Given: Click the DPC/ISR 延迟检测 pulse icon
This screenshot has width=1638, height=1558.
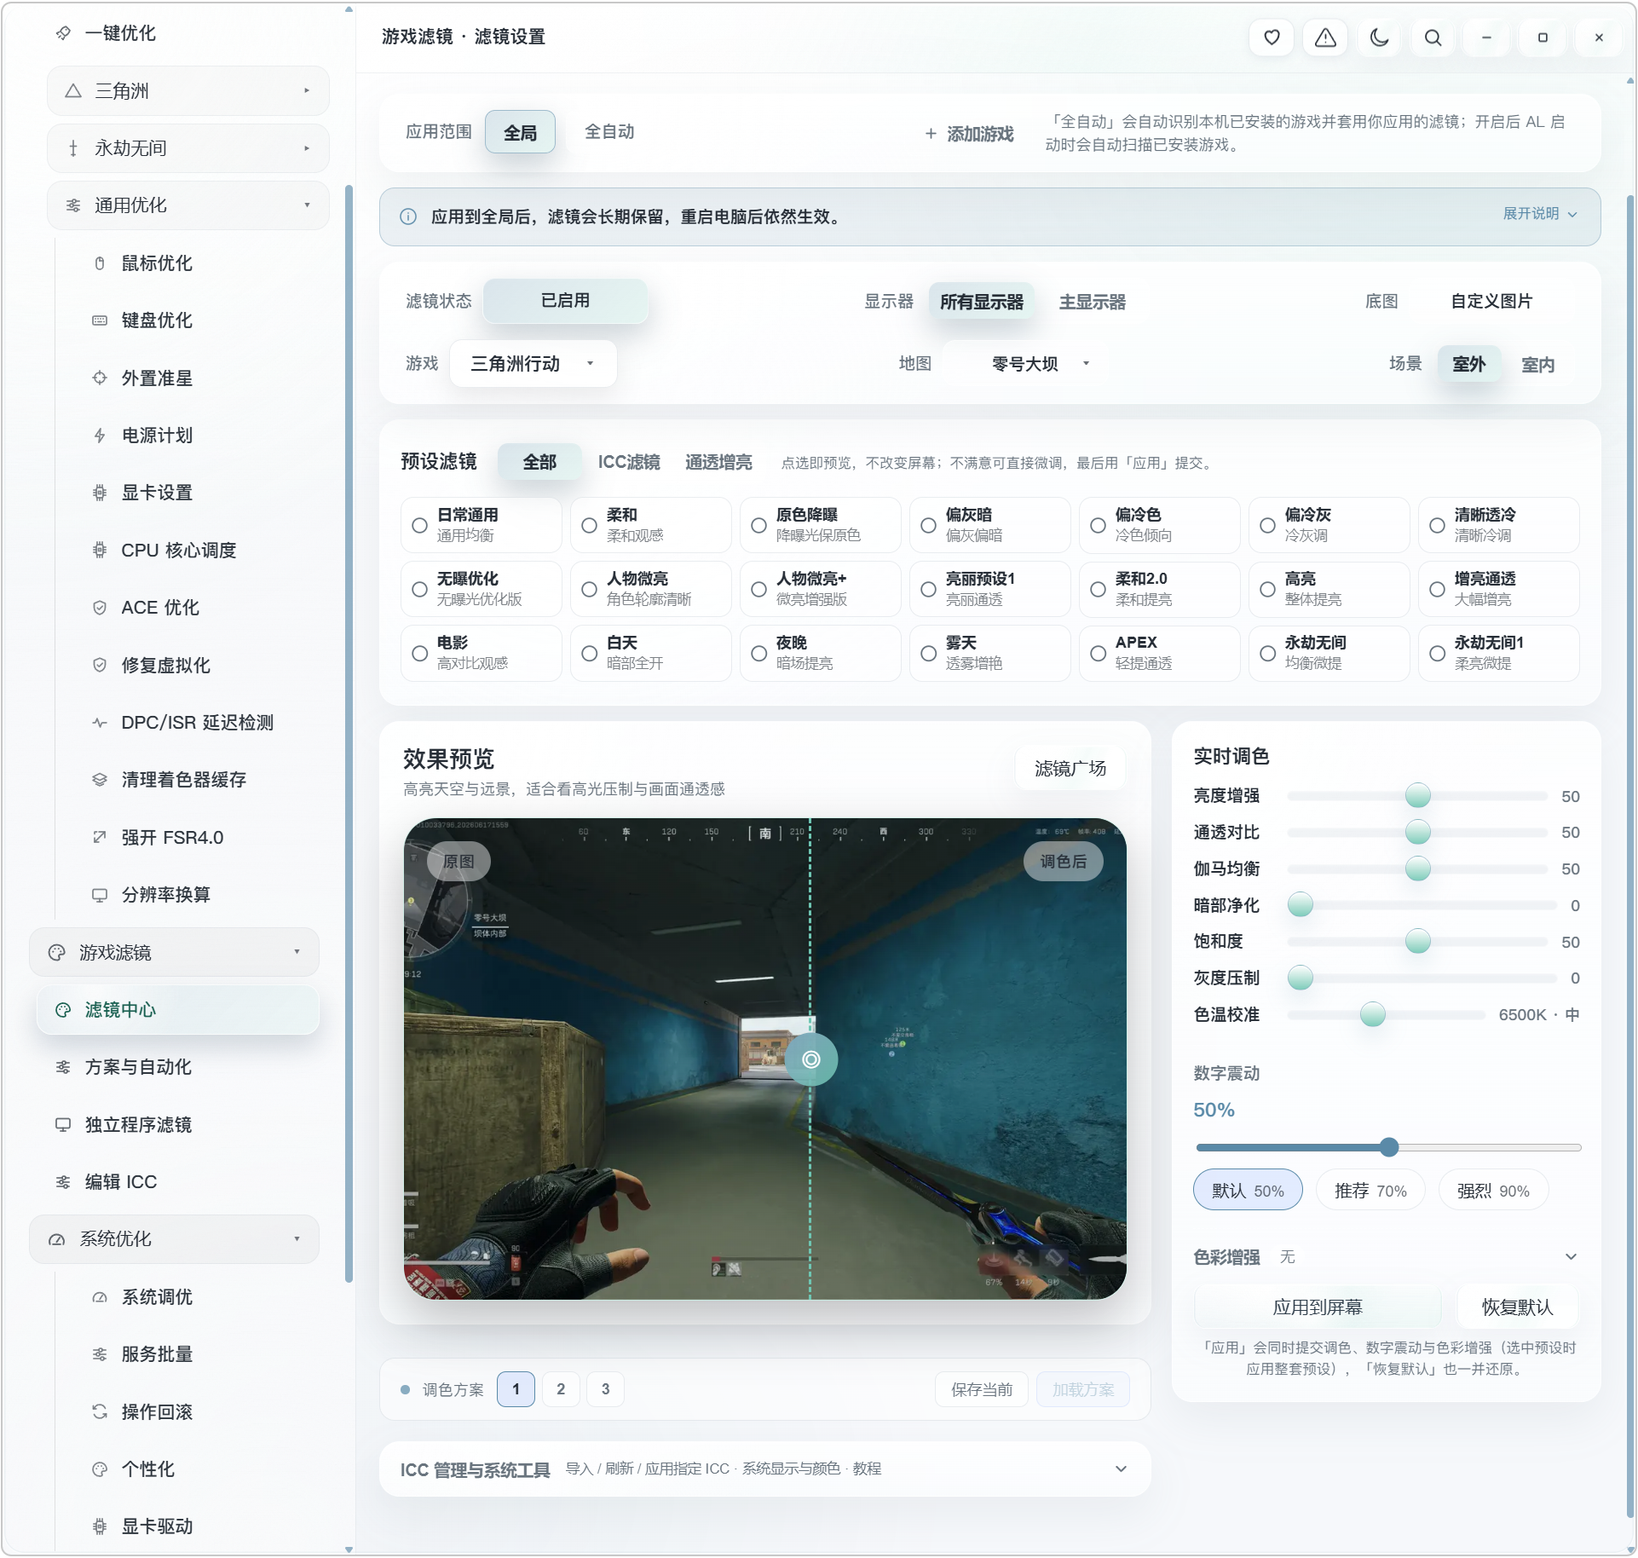Looking at the screenshot, I should pos(100,723).
